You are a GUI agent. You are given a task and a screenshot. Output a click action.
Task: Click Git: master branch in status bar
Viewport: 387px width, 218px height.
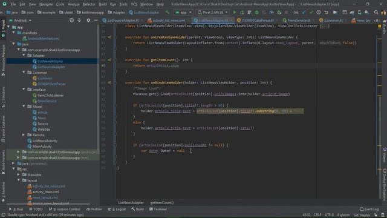pyautogui.click(x=362, y=215)
